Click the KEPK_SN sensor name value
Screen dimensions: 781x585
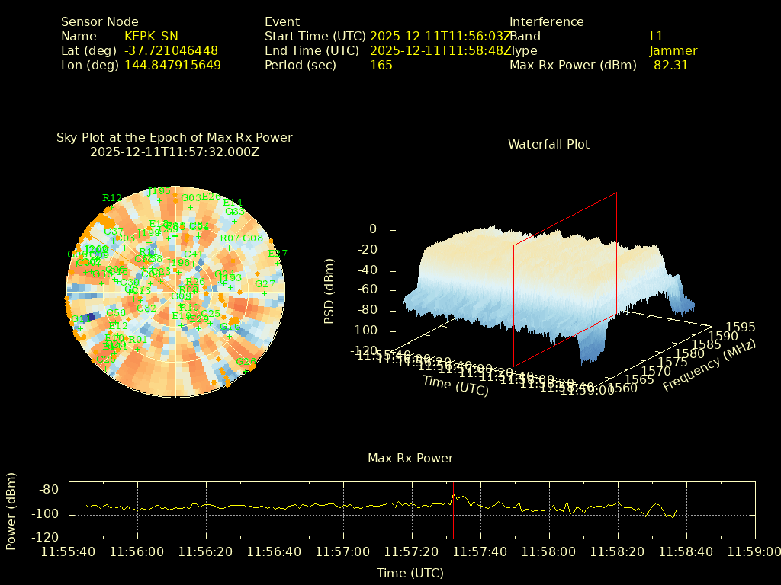[x=151, y=36]
